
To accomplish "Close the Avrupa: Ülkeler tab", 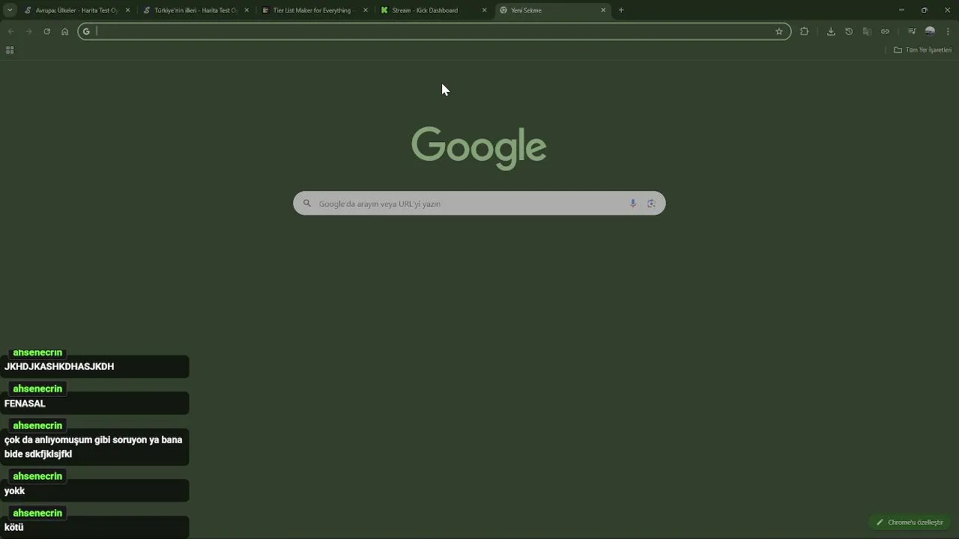I will point(127,10).
